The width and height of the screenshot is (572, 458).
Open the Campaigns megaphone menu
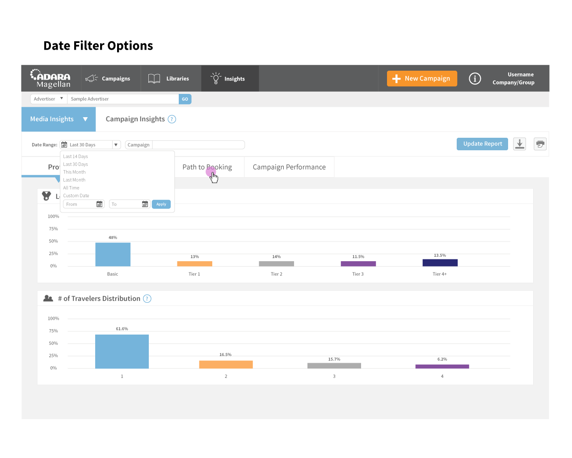tap(108, 79)
